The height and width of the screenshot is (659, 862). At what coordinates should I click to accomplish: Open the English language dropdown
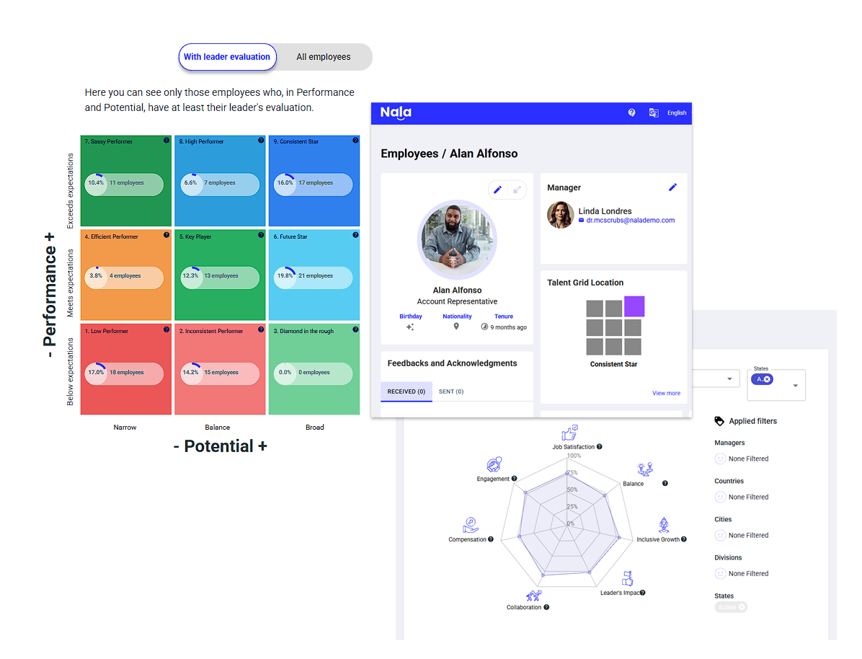pos(676,113)
